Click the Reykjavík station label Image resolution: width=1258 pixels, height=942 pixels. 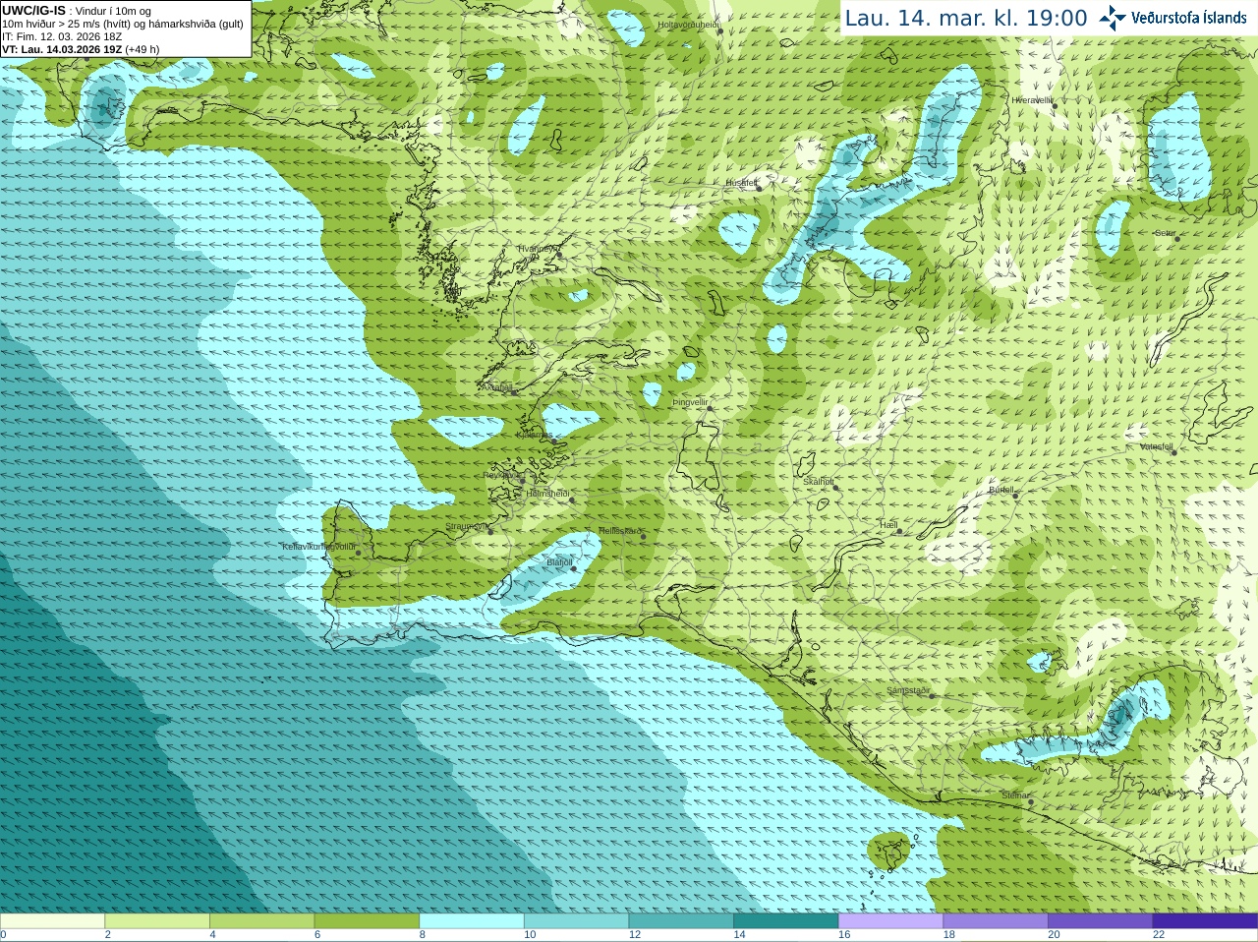[x=502, y=475]
